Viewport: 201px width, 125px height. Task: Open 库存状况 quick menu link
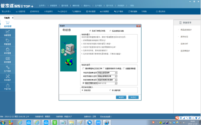point(184,37)
